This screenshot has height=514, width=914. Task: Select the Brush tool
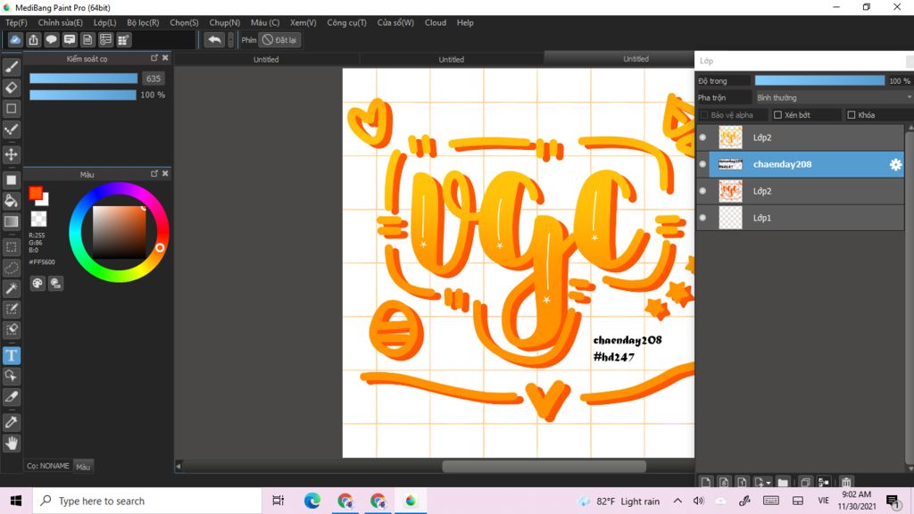[x=12, y=67]
